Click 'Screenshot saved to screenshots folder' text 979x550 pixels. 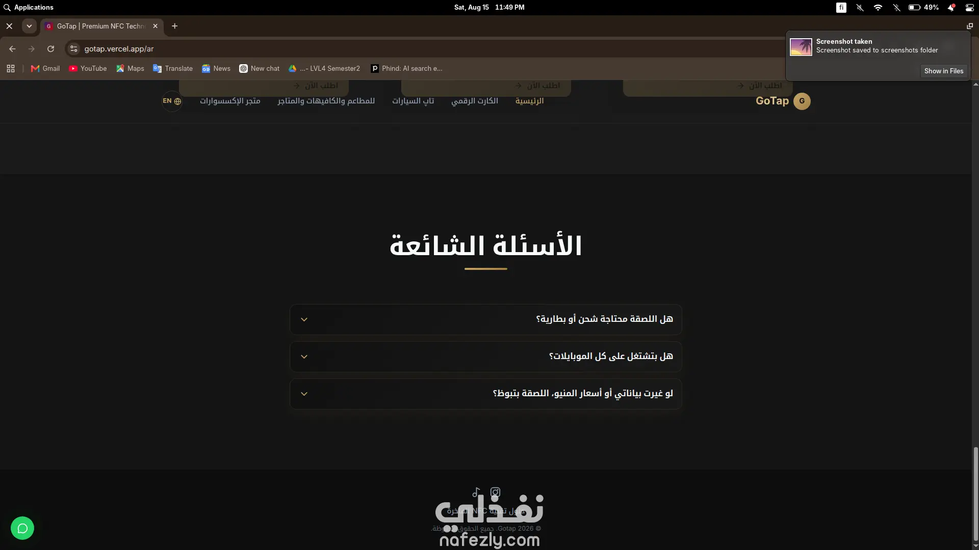point(877,50)
